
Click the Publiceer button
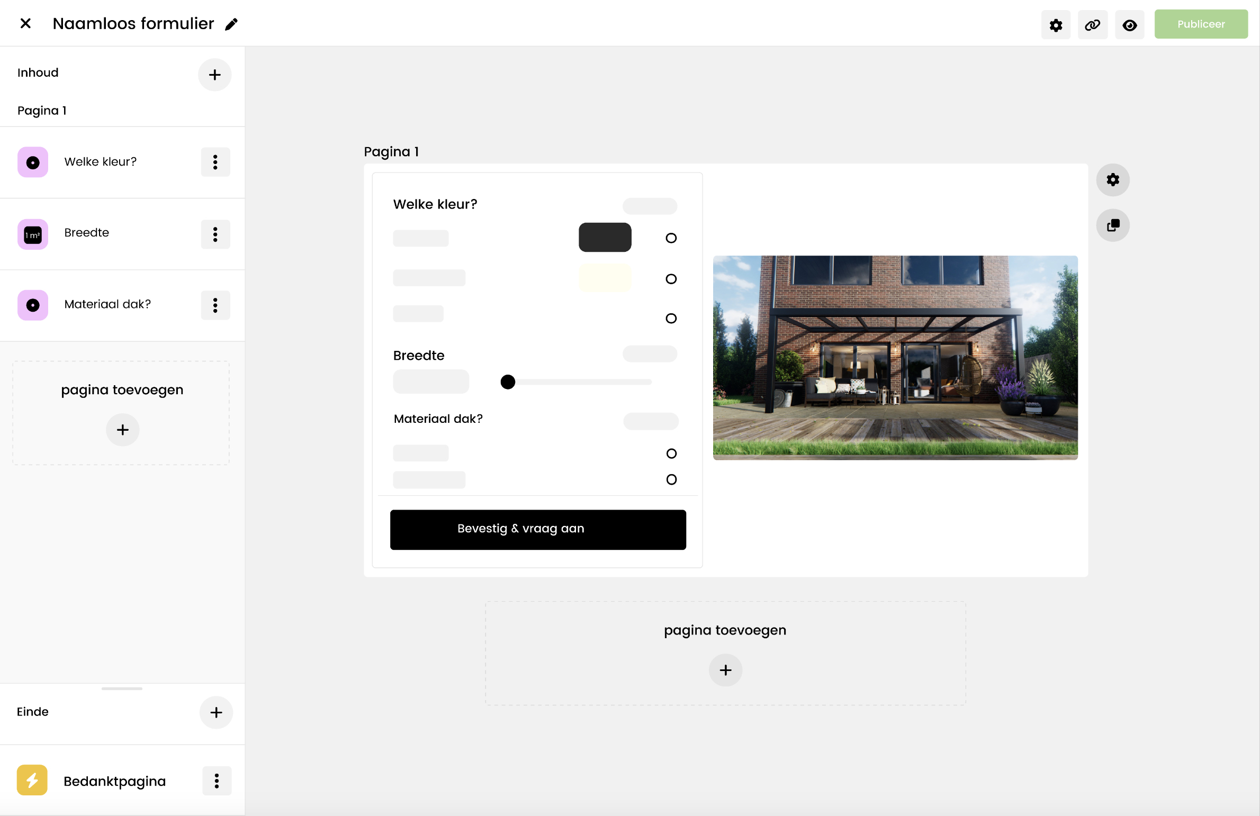[1201, 24]
